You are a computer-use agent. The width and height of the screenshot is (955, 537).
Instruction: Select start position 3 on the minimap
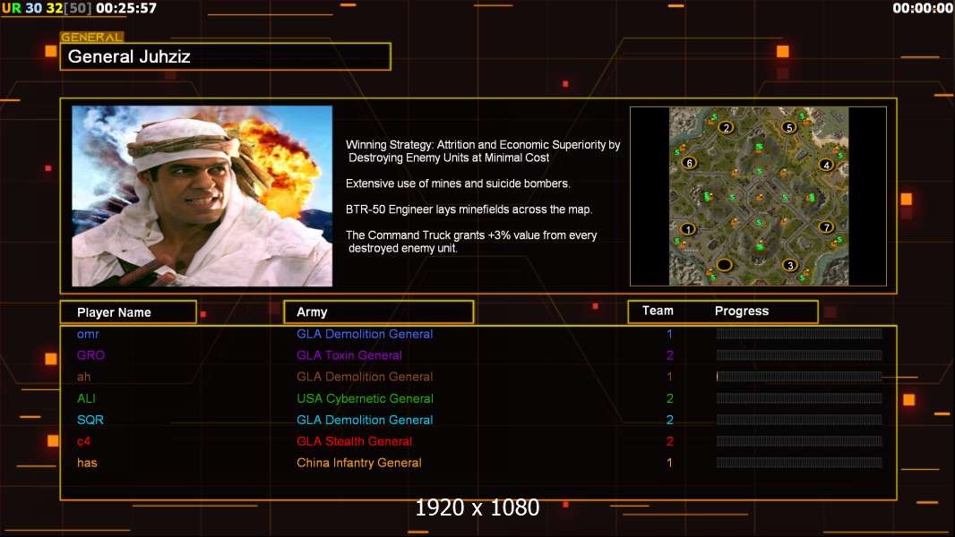pos(790,265)
